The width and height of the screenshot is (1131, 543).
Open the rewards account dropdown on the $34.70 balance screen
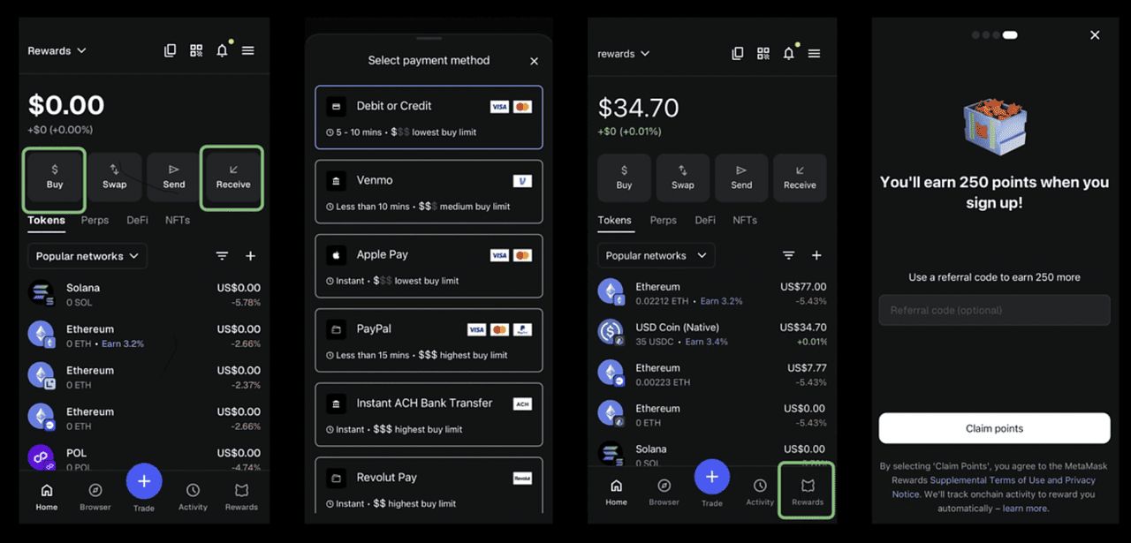point(624,53)
